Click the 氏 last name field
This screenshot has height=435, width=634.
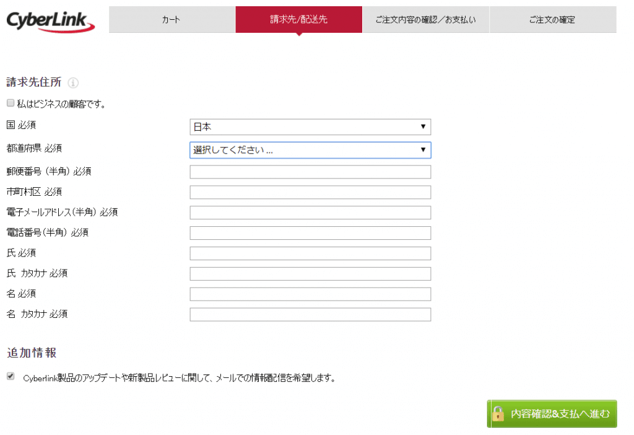coord(310,253)
